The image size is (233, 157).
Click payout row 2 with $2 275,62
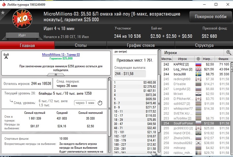(135, 87)
